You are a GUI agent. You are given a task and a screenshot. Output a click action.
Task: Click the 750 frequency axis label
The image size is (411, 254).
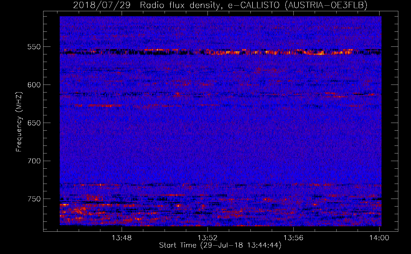click(x=34, y=199)
